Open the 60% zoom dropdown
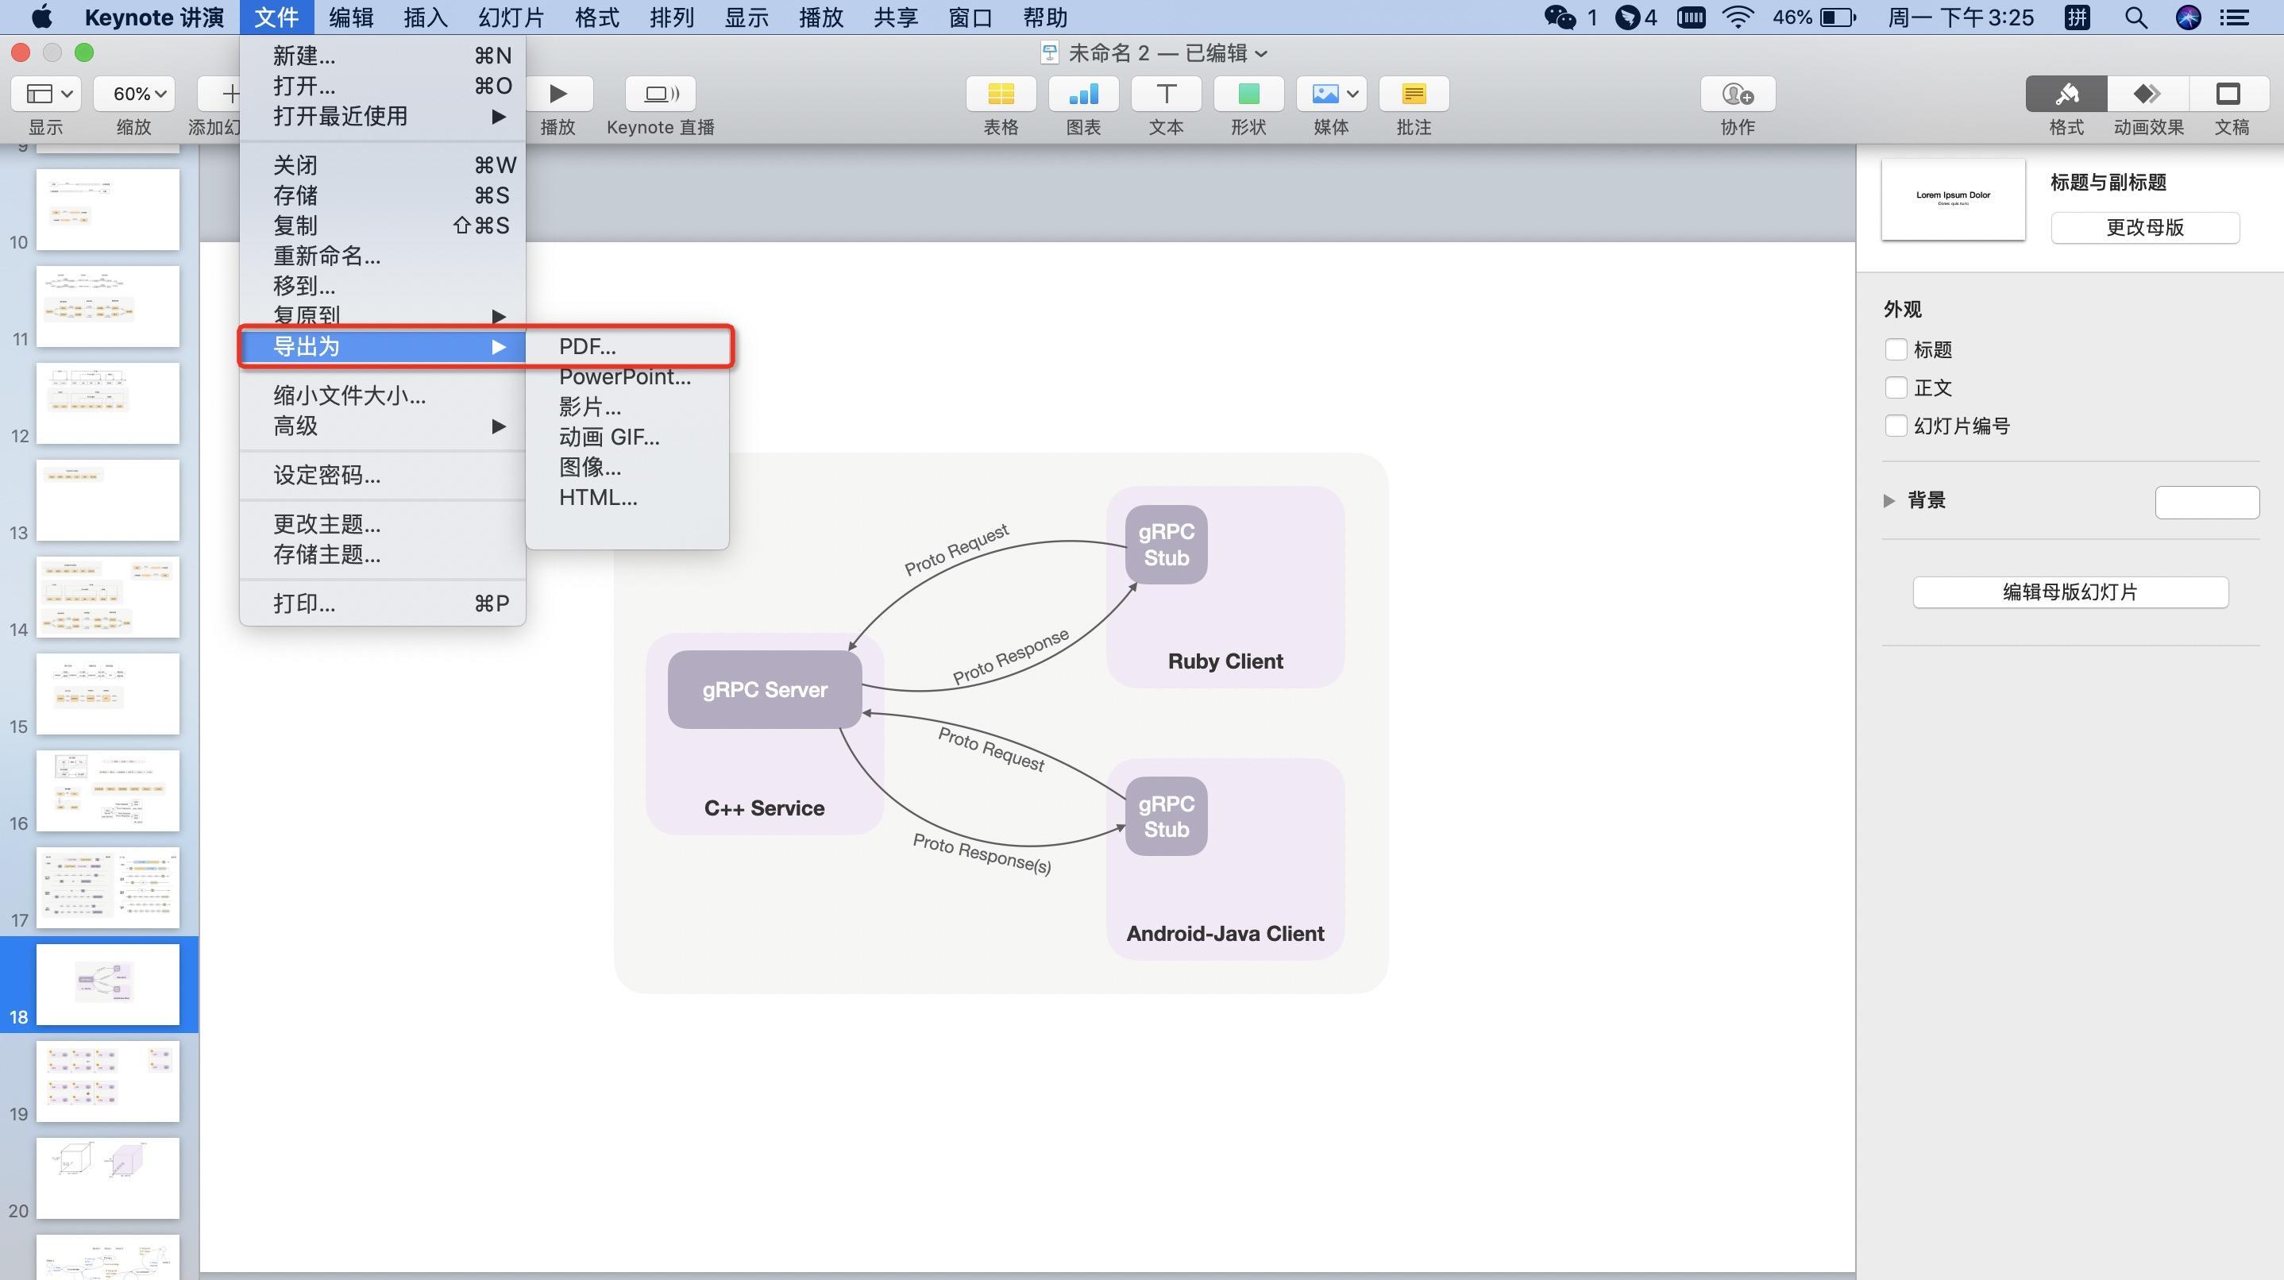Image resolution: width=2284 pixels, height=1280 pixels. (134, 94)
